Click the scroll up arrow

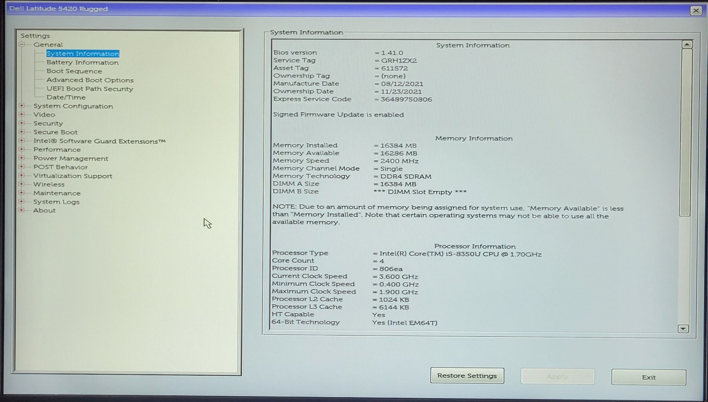click(687, 44)
